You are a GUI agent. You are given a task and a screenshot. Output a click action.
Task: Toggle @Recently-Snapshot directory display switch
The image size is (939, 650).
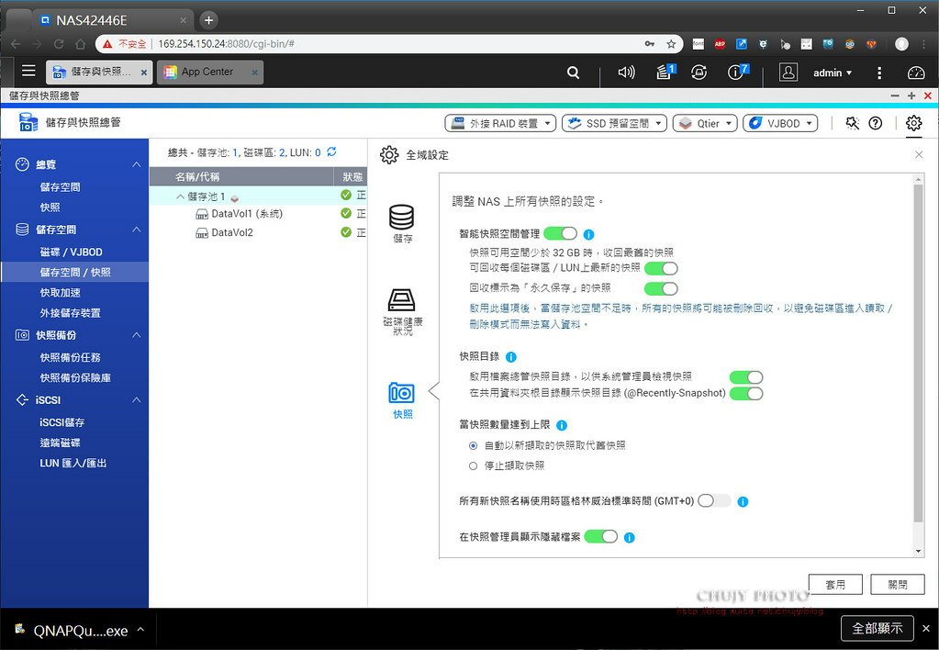[746, 394]
